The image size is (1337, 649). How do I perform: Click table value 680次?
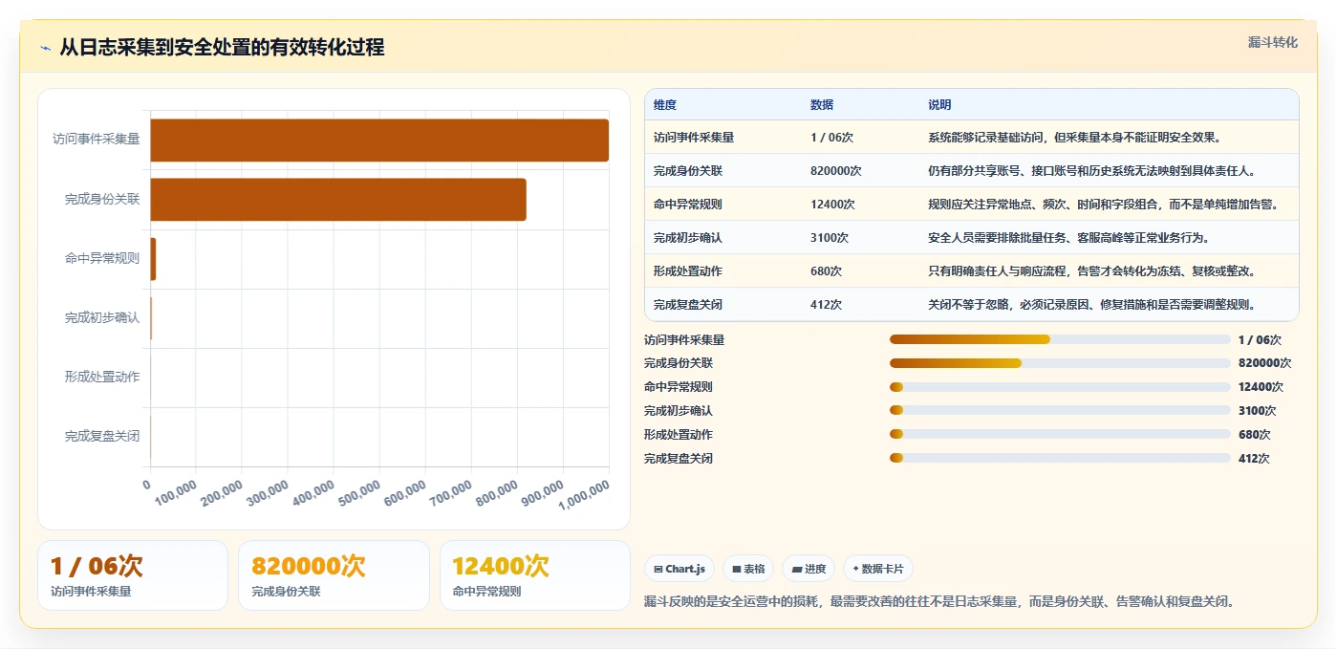pyautogui.click(x=827, y=271)
